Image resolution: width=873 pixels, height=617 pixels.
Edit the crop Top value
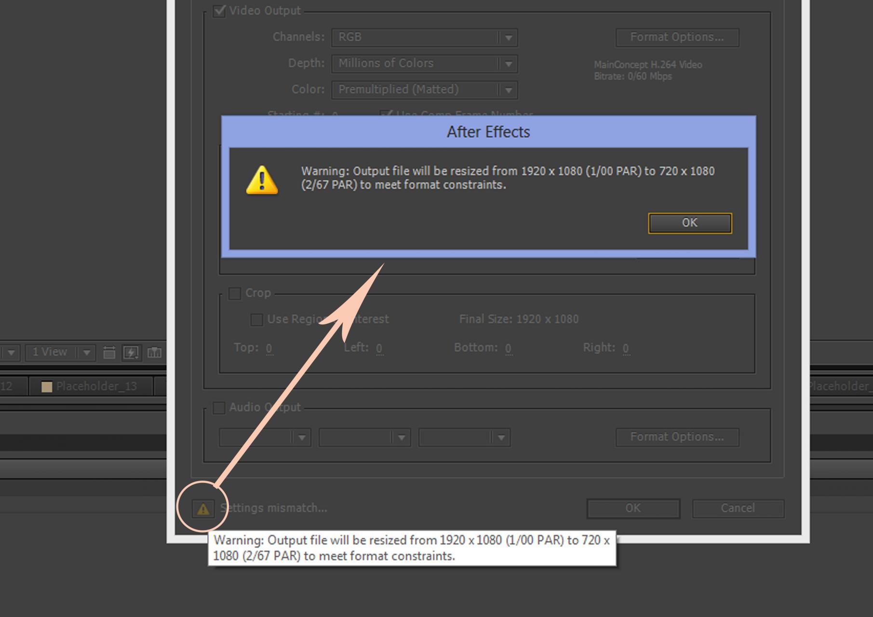tap(269, 349)
